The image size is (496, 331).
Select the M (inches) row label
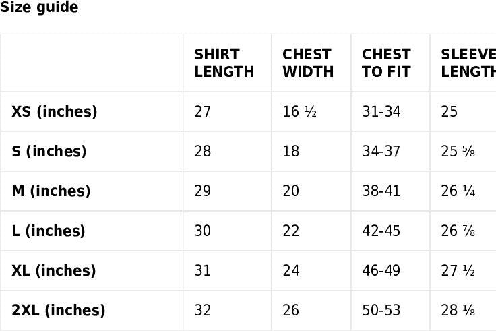[x=51, y=191]
